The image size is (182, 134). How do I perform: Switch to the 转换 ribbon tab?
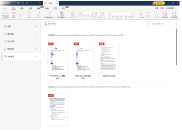pos(47,8)
